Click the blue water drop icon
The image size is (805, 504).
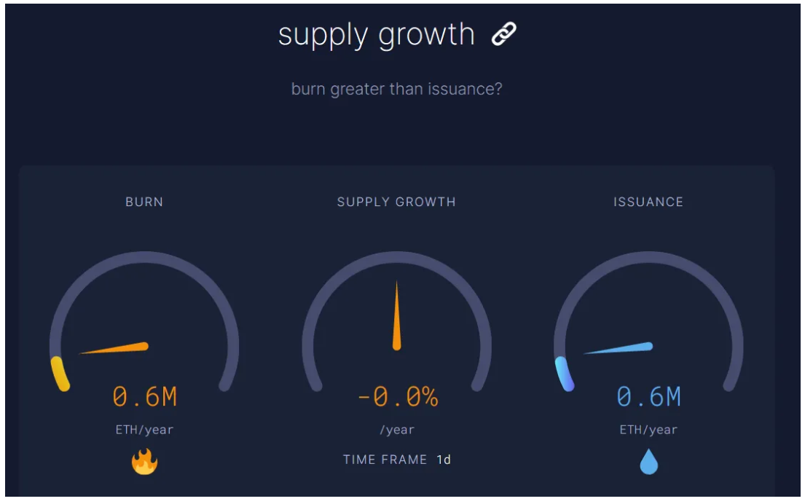click(x=648, y=462)
